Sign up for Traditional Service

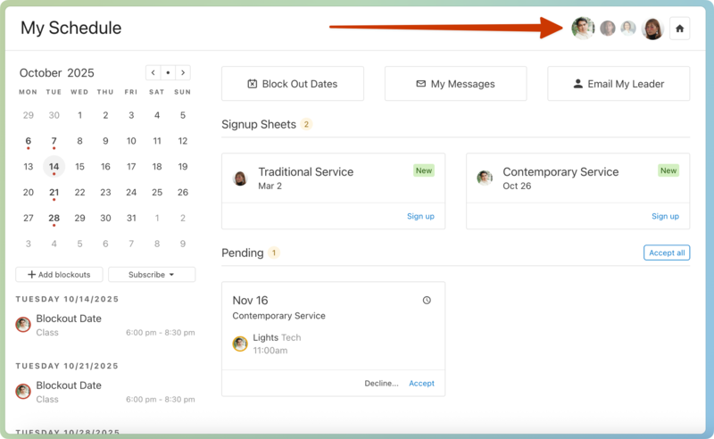420,217
